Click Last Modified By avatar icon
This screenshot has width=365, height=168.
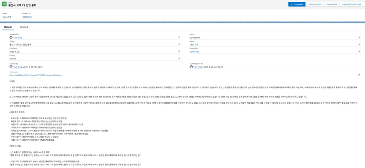tap(191, 67)
